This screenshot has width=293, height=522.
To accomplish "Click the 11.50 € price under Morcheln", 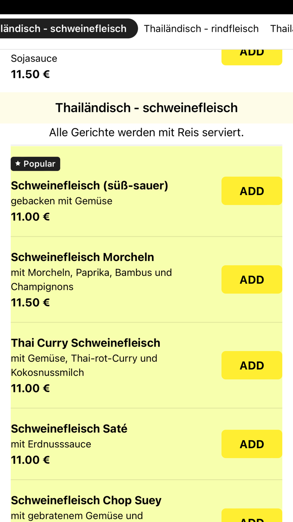I will tap(30, 302).
